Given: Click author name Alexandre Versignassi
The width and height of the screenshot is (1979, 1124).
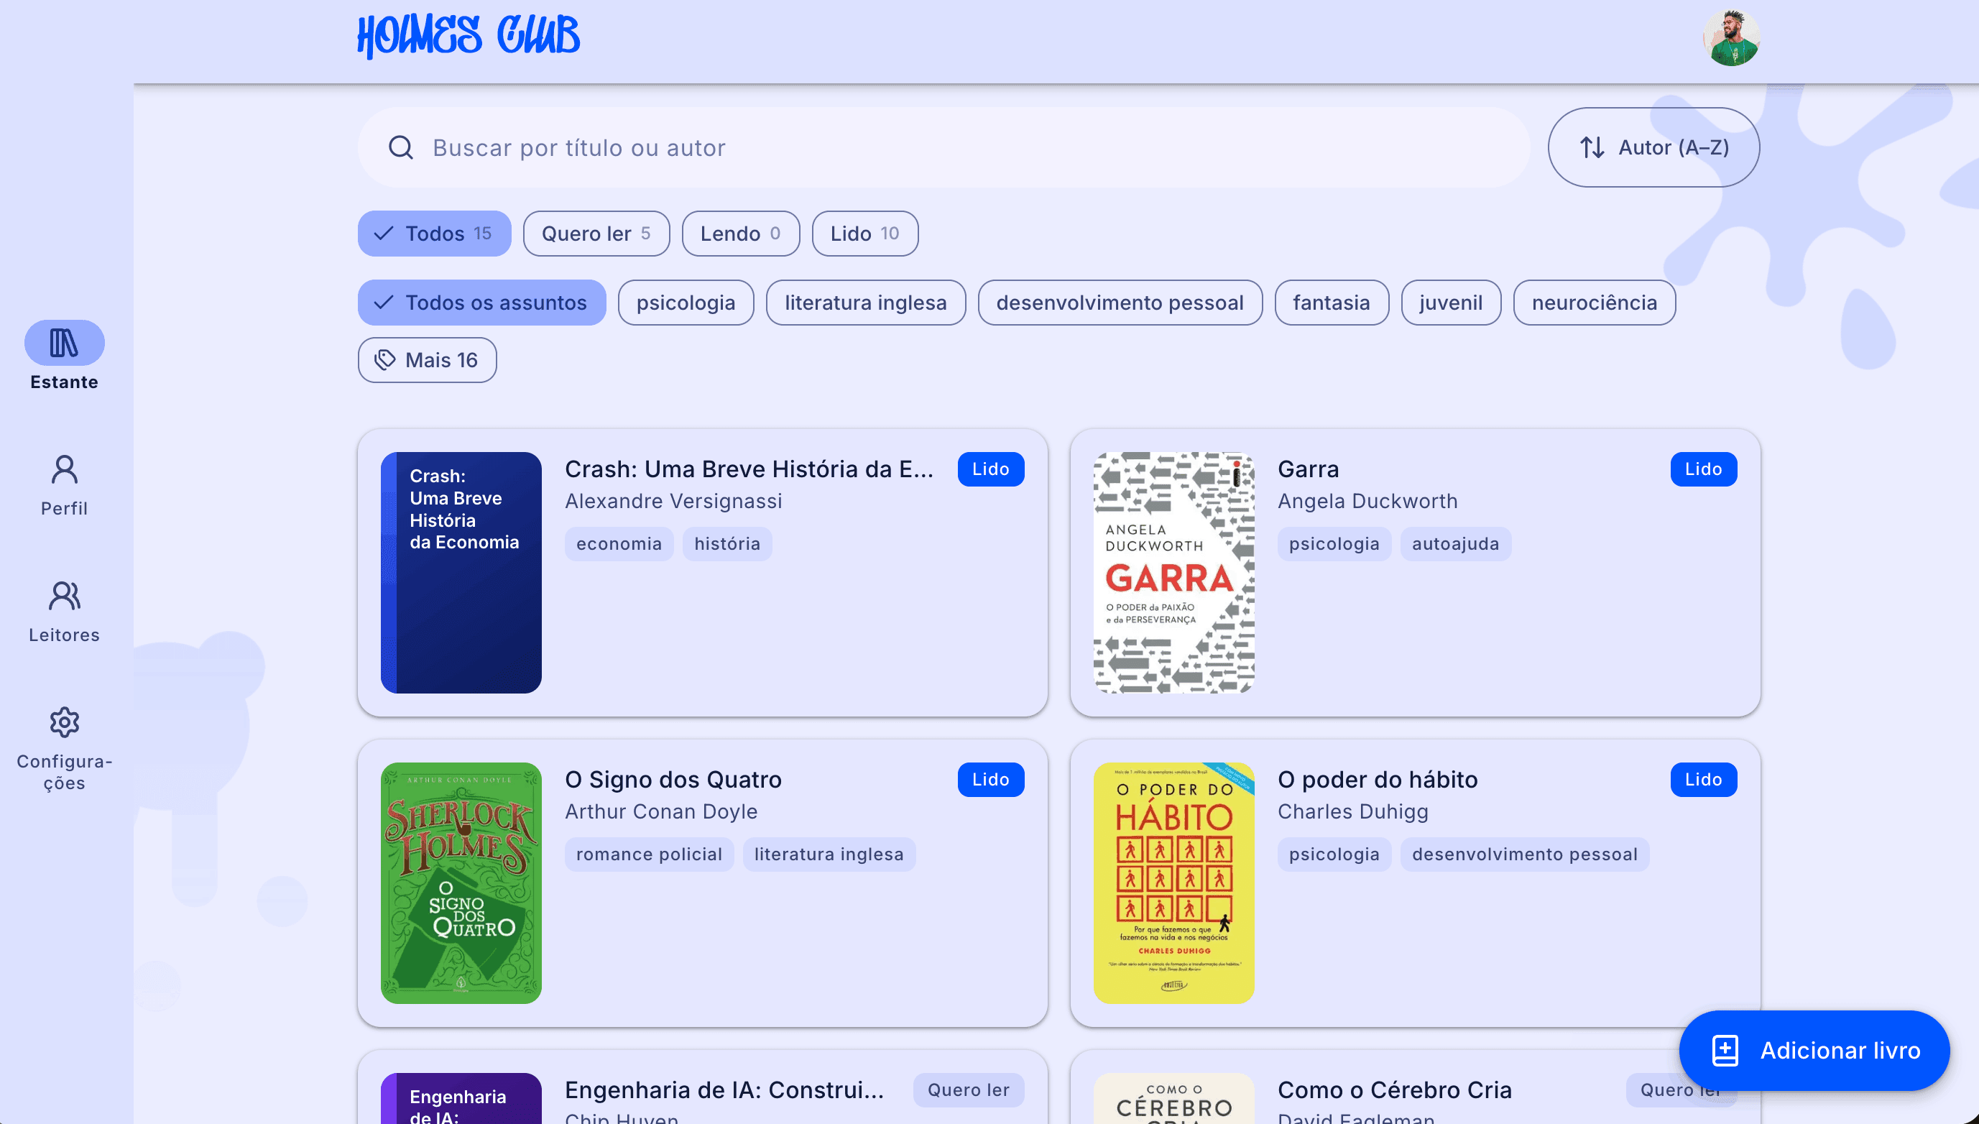Looking at the screenshot, I should [x=674, y=502].
